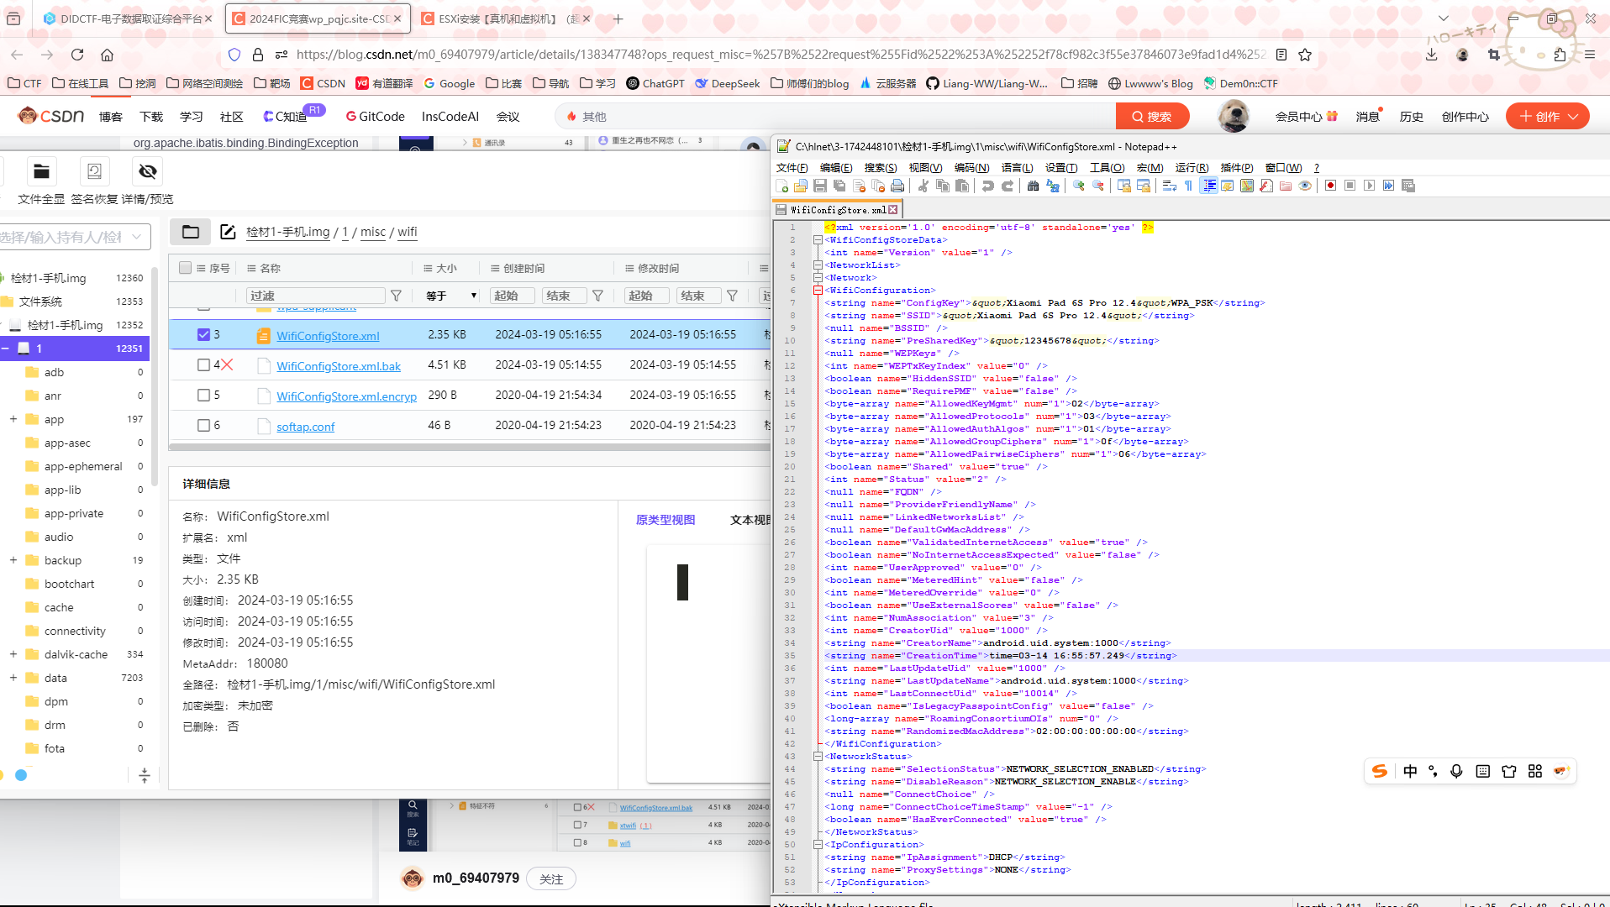
Task: Click the Undo arrow in Notepad++ toolbar
Action: click(x=988, y=186)
